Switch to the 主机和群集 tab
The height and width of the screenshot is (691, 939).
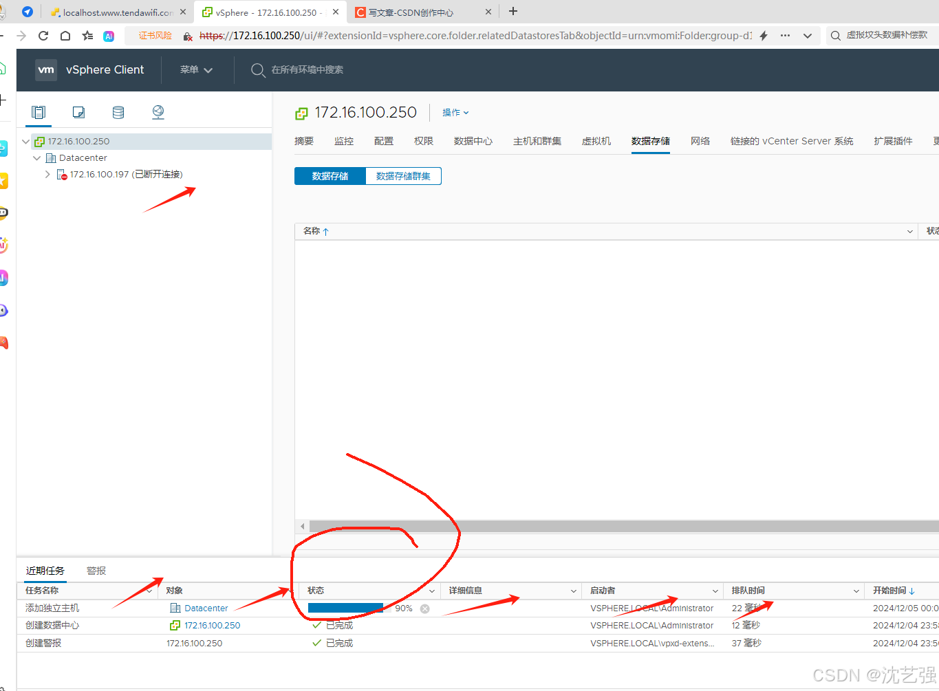tap(537, 141)
